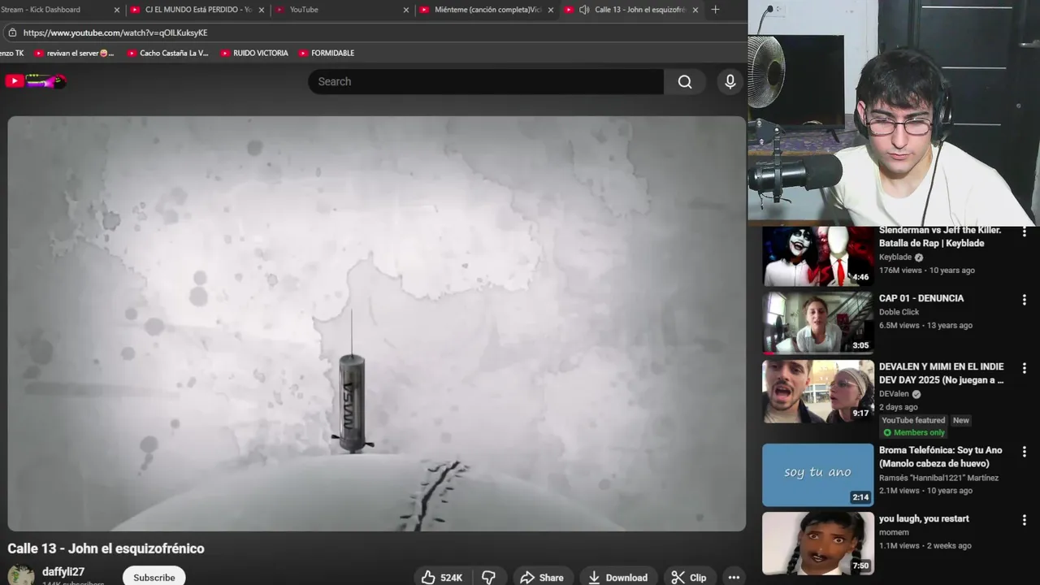Open title Broma Telefónica: Soy tu Ano
Screen dimensions: 1040x585
click(941, 457)
